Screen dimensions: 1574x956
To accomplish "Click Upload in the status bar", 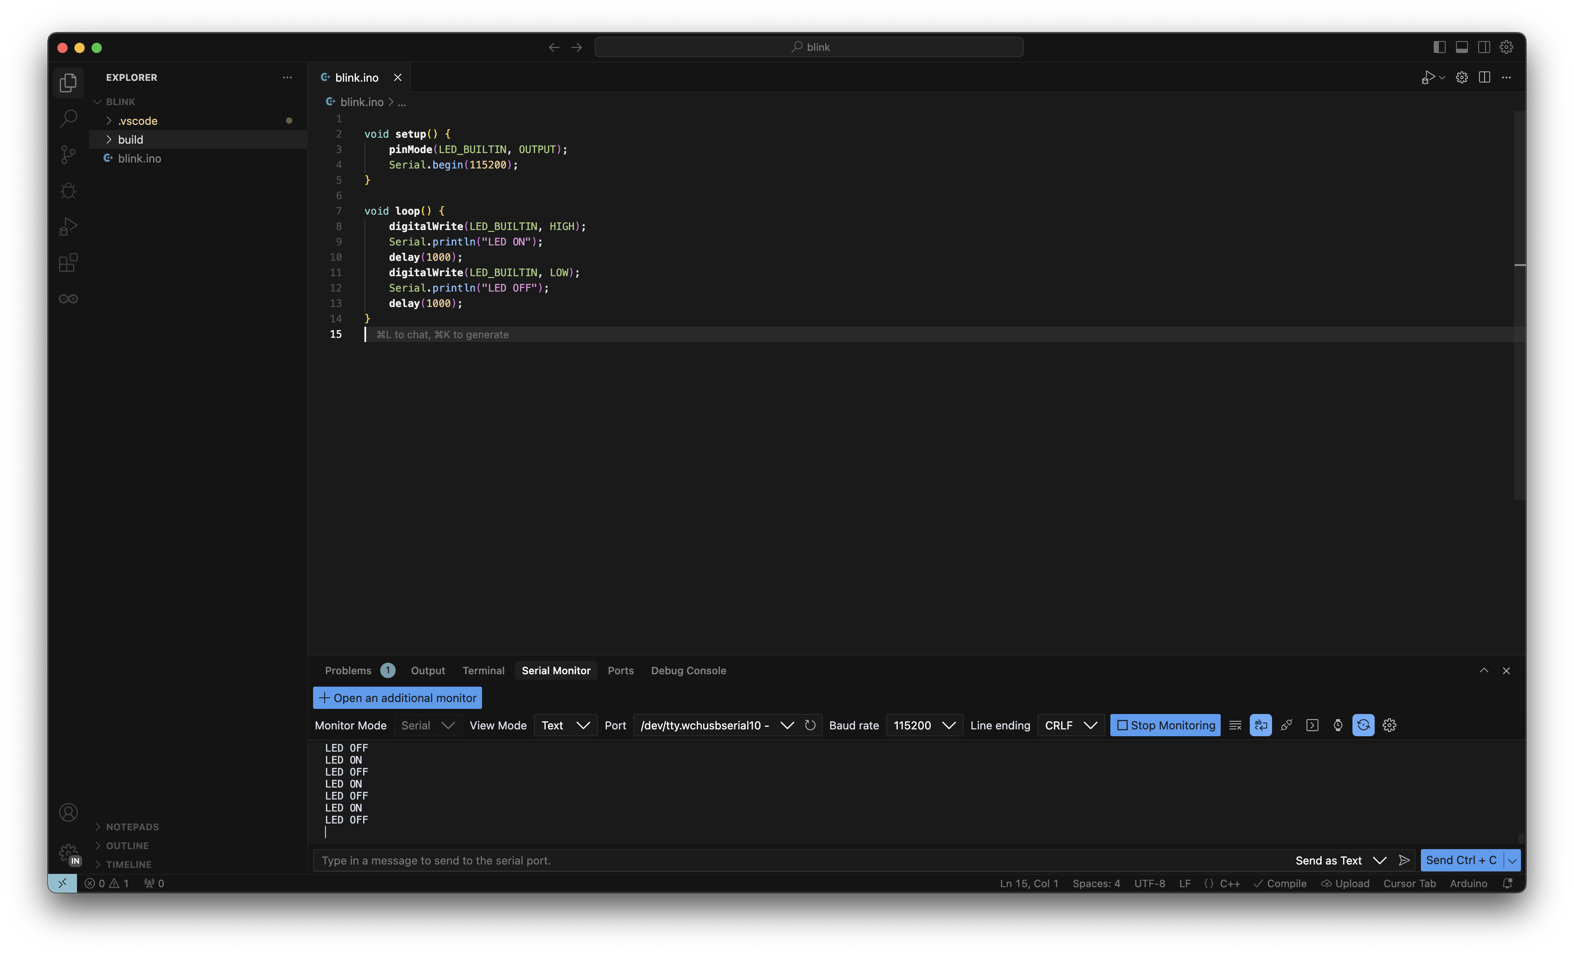I will click(x=1345, y=883).
